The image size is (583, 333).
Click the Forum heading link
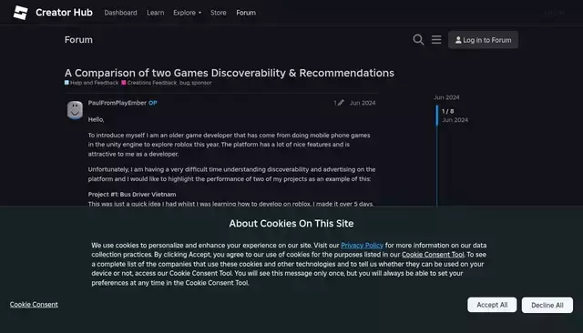78,40
